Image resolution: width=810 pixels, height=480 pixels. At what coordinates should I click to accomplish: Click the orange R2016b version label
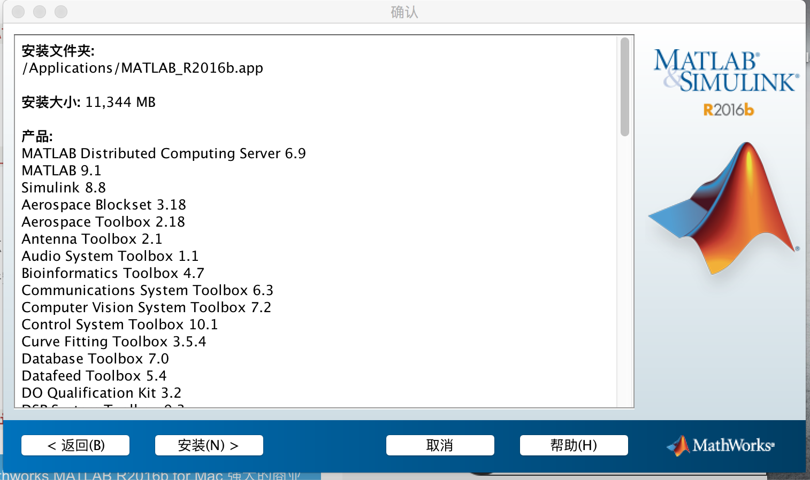[x=728, y=110]
